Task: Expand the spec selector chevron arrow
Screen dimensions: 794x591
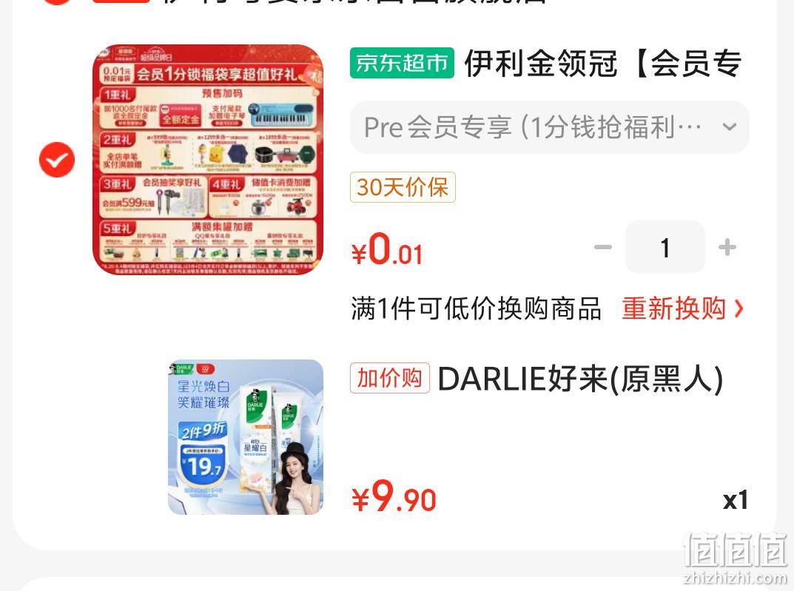Action: pos(729,127)
